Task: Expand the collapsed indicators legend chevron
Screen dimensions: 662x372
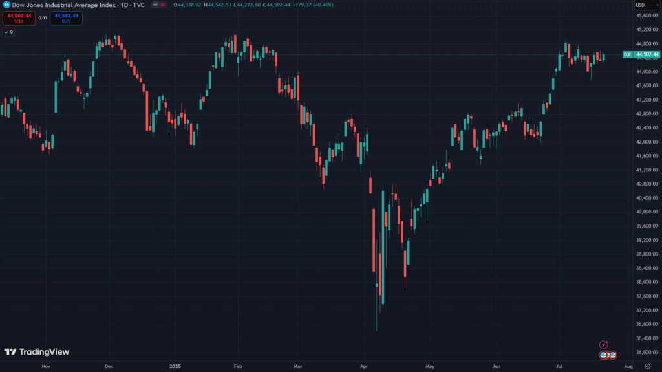Action: tap(8, 32)
